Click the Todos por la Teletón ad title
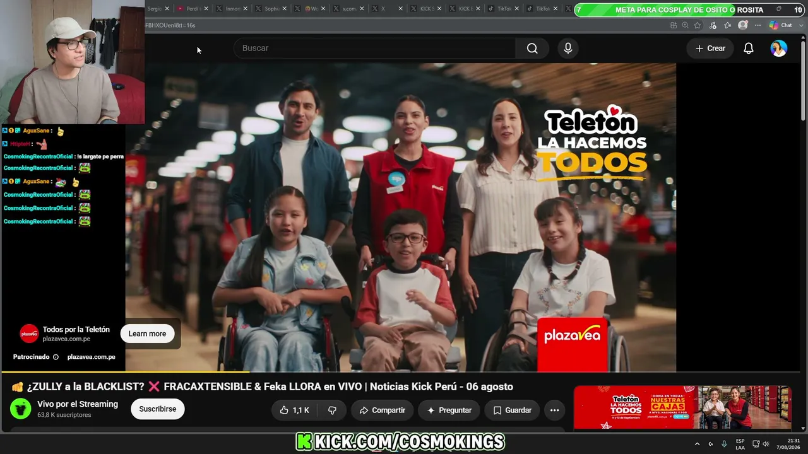The width and height of the screenshot is (808, 454). coord(76,329)
